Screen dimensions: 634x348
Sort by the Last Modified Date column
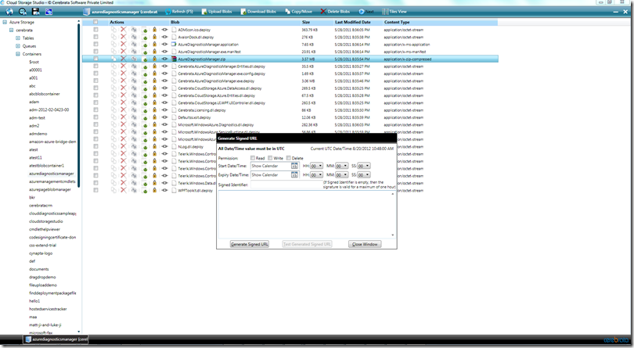click(352, 22)
